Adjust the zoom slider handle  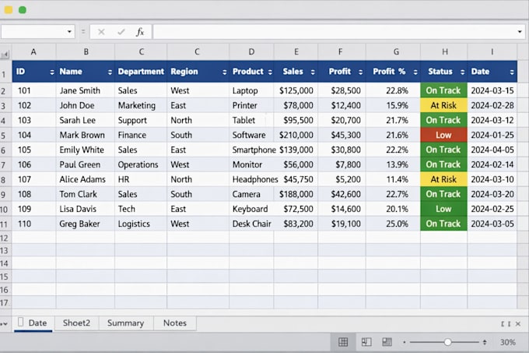pyautogui.click(x=447, y=342)
